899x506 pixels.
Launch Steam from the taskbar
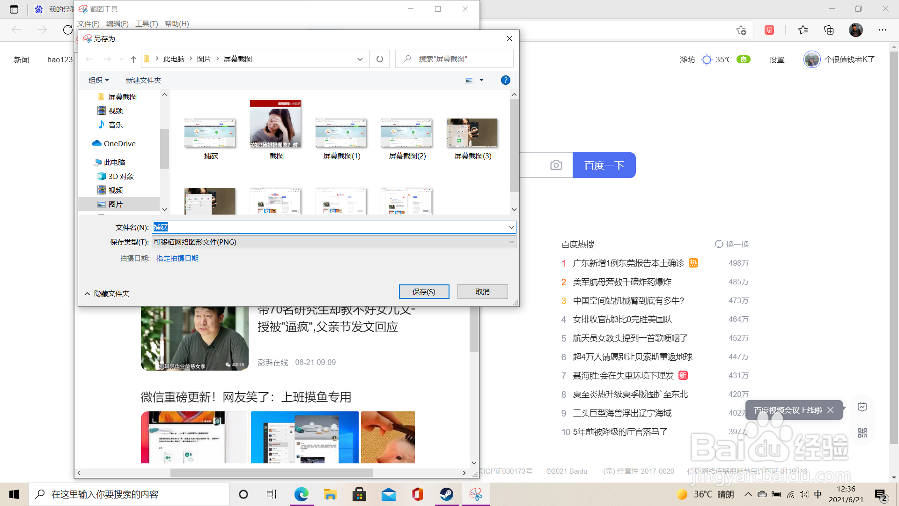447,494
